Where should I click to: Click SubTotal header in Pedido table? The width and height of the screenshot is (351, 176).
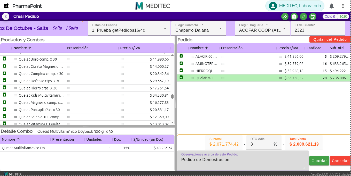point(337,48)
